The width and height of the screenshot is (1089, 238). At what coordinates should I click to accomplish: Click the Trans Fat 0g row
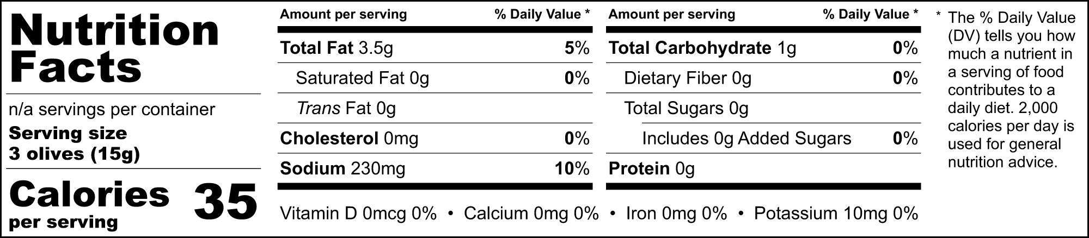435,108
